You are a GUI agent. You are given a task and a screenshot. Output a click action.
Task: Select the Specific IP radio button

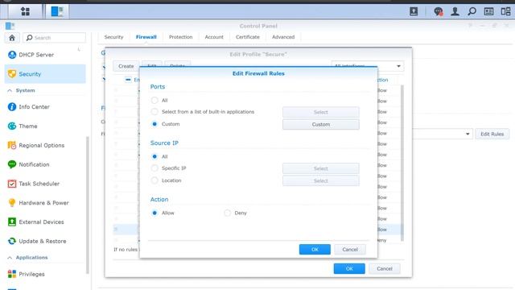point(154,168)
